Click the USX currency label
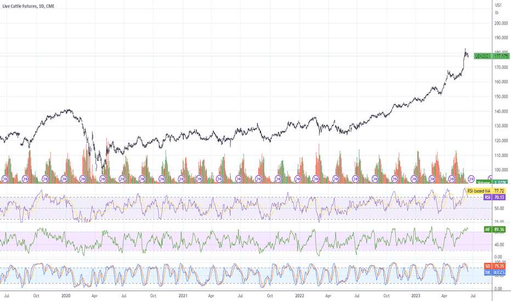Screen dimensions: 511x301 pos(498,5)
